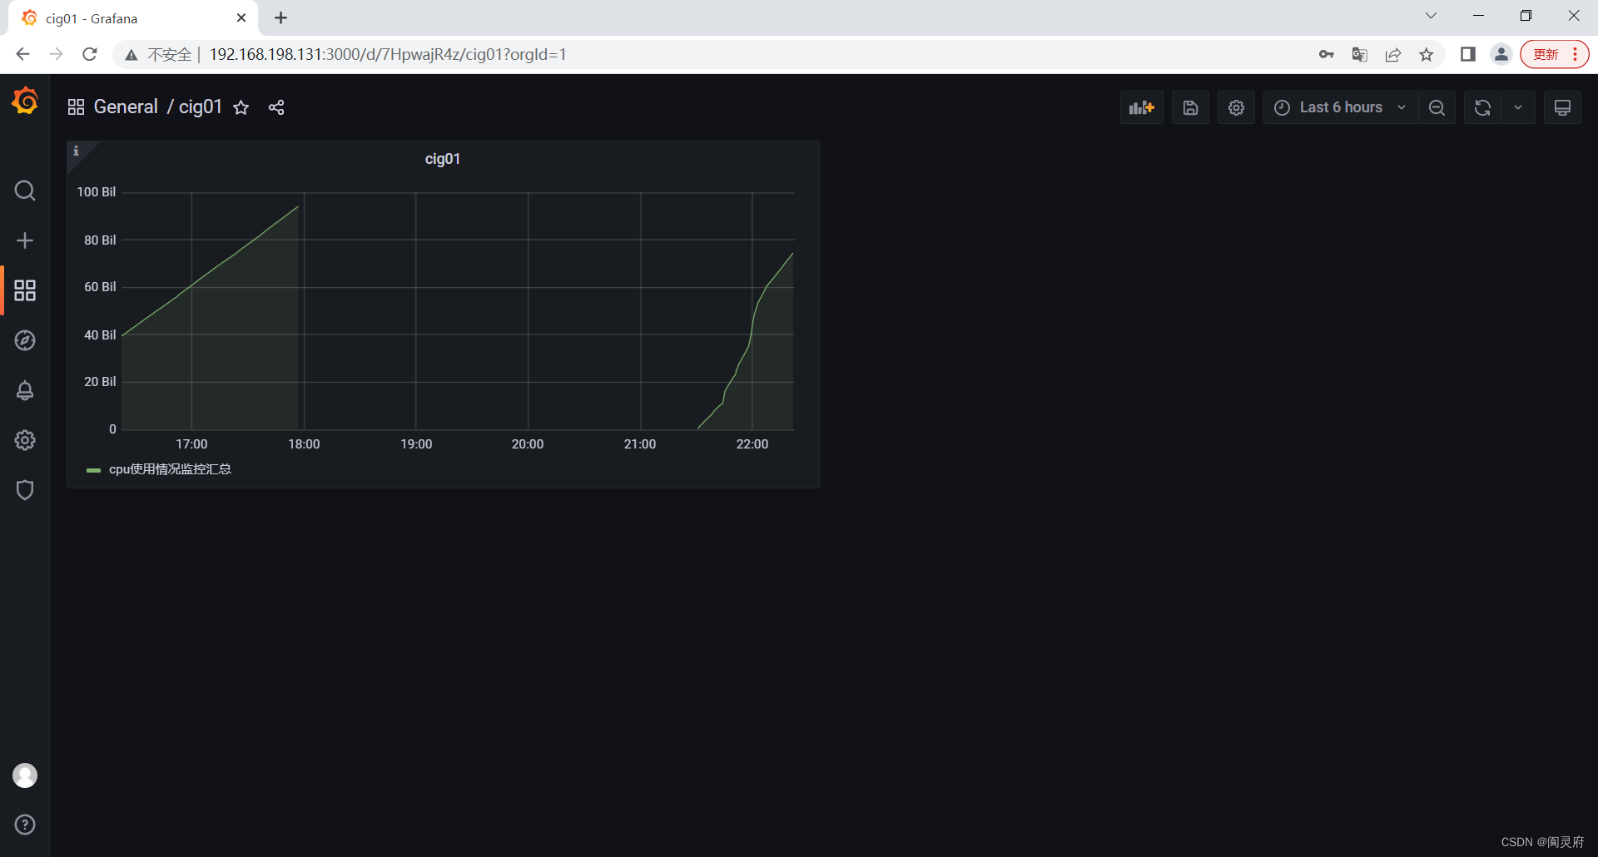The image size is (1598, 857).
Task: Open the Help question mark icon
Action: (25, 825)
